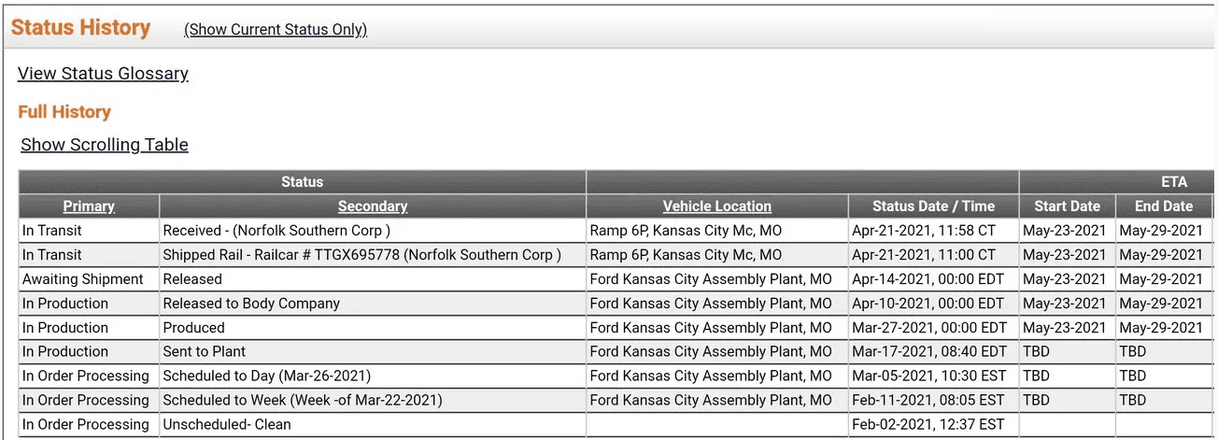1218x440 pixels.
Task: Select the Shipped Rail Railcar TTGX695778 cell
Action: (x=361, y=254)
